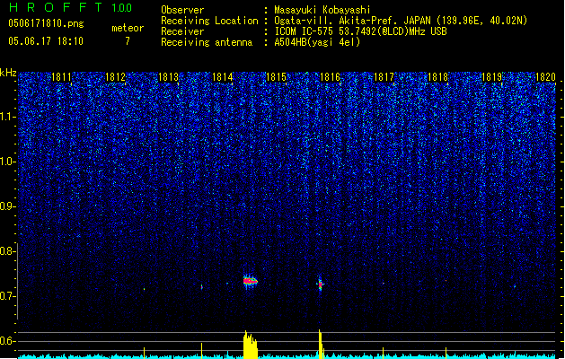Viewport: 565px width, 359px height.
Task: Select the ICOM IC-575 53.7492 MHz receiver text
Action: coord(361,31)
